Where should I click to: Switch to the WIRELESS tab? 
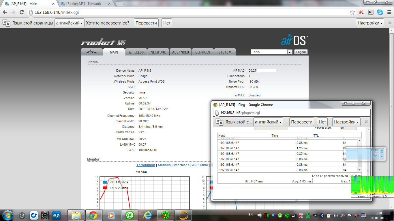[136, 52]
